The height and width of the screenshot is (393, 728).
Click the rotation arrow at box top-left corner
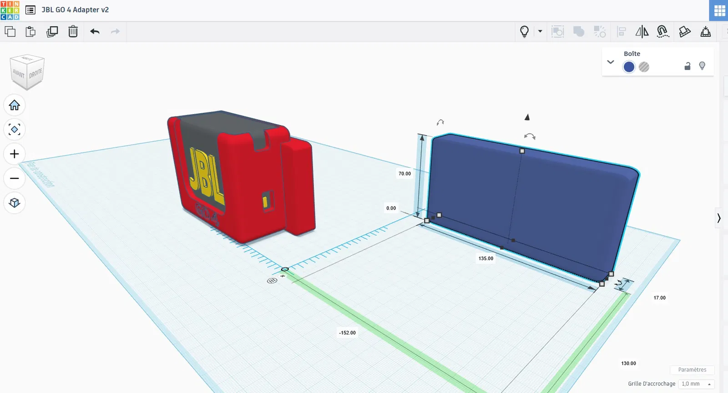tap(440, 122)
